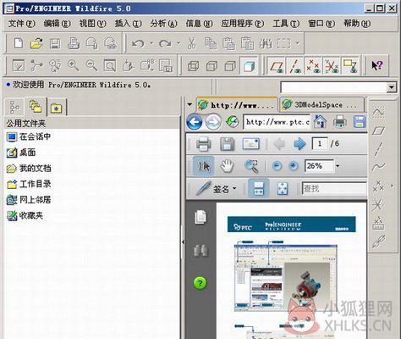Undo the last action
This screenshot has height=339, width=401.
point(138,43)
